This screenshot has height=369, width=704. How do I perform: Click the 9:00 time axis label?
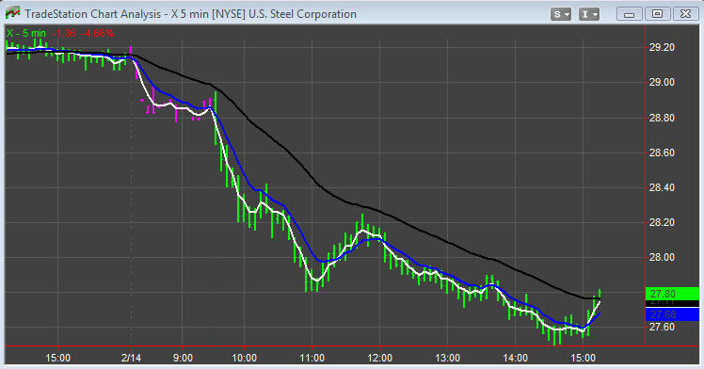point(183,358)
